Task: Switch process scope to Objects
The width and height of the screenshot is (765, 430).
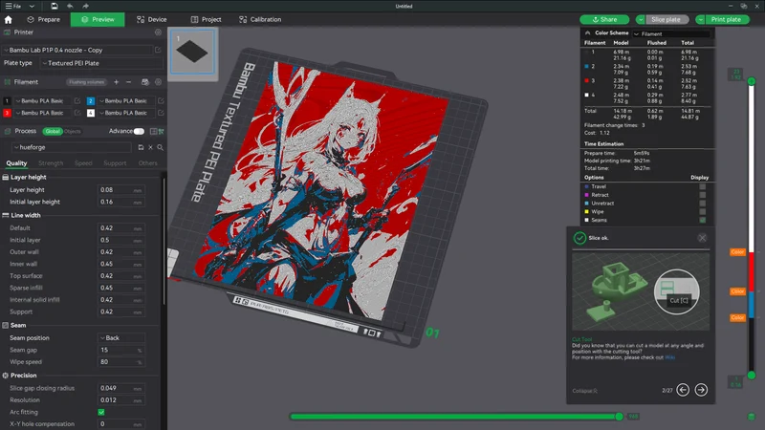Action: [73, 131]
